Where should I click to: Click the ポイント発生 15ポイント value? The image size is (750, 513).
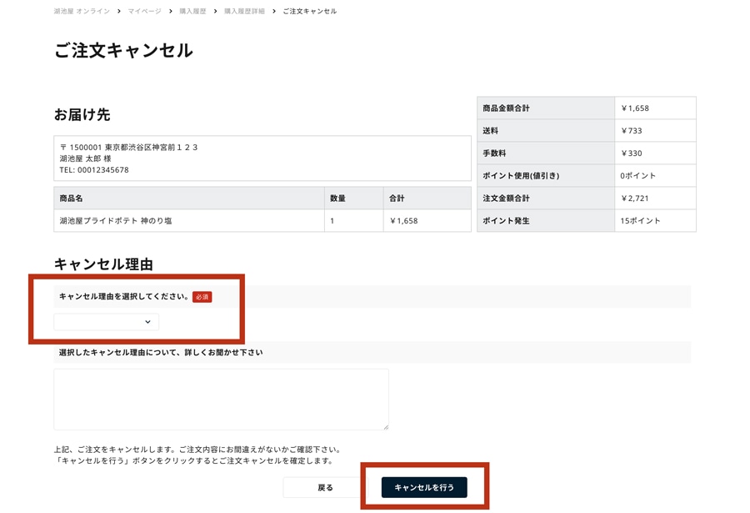(x=640, y=221)
